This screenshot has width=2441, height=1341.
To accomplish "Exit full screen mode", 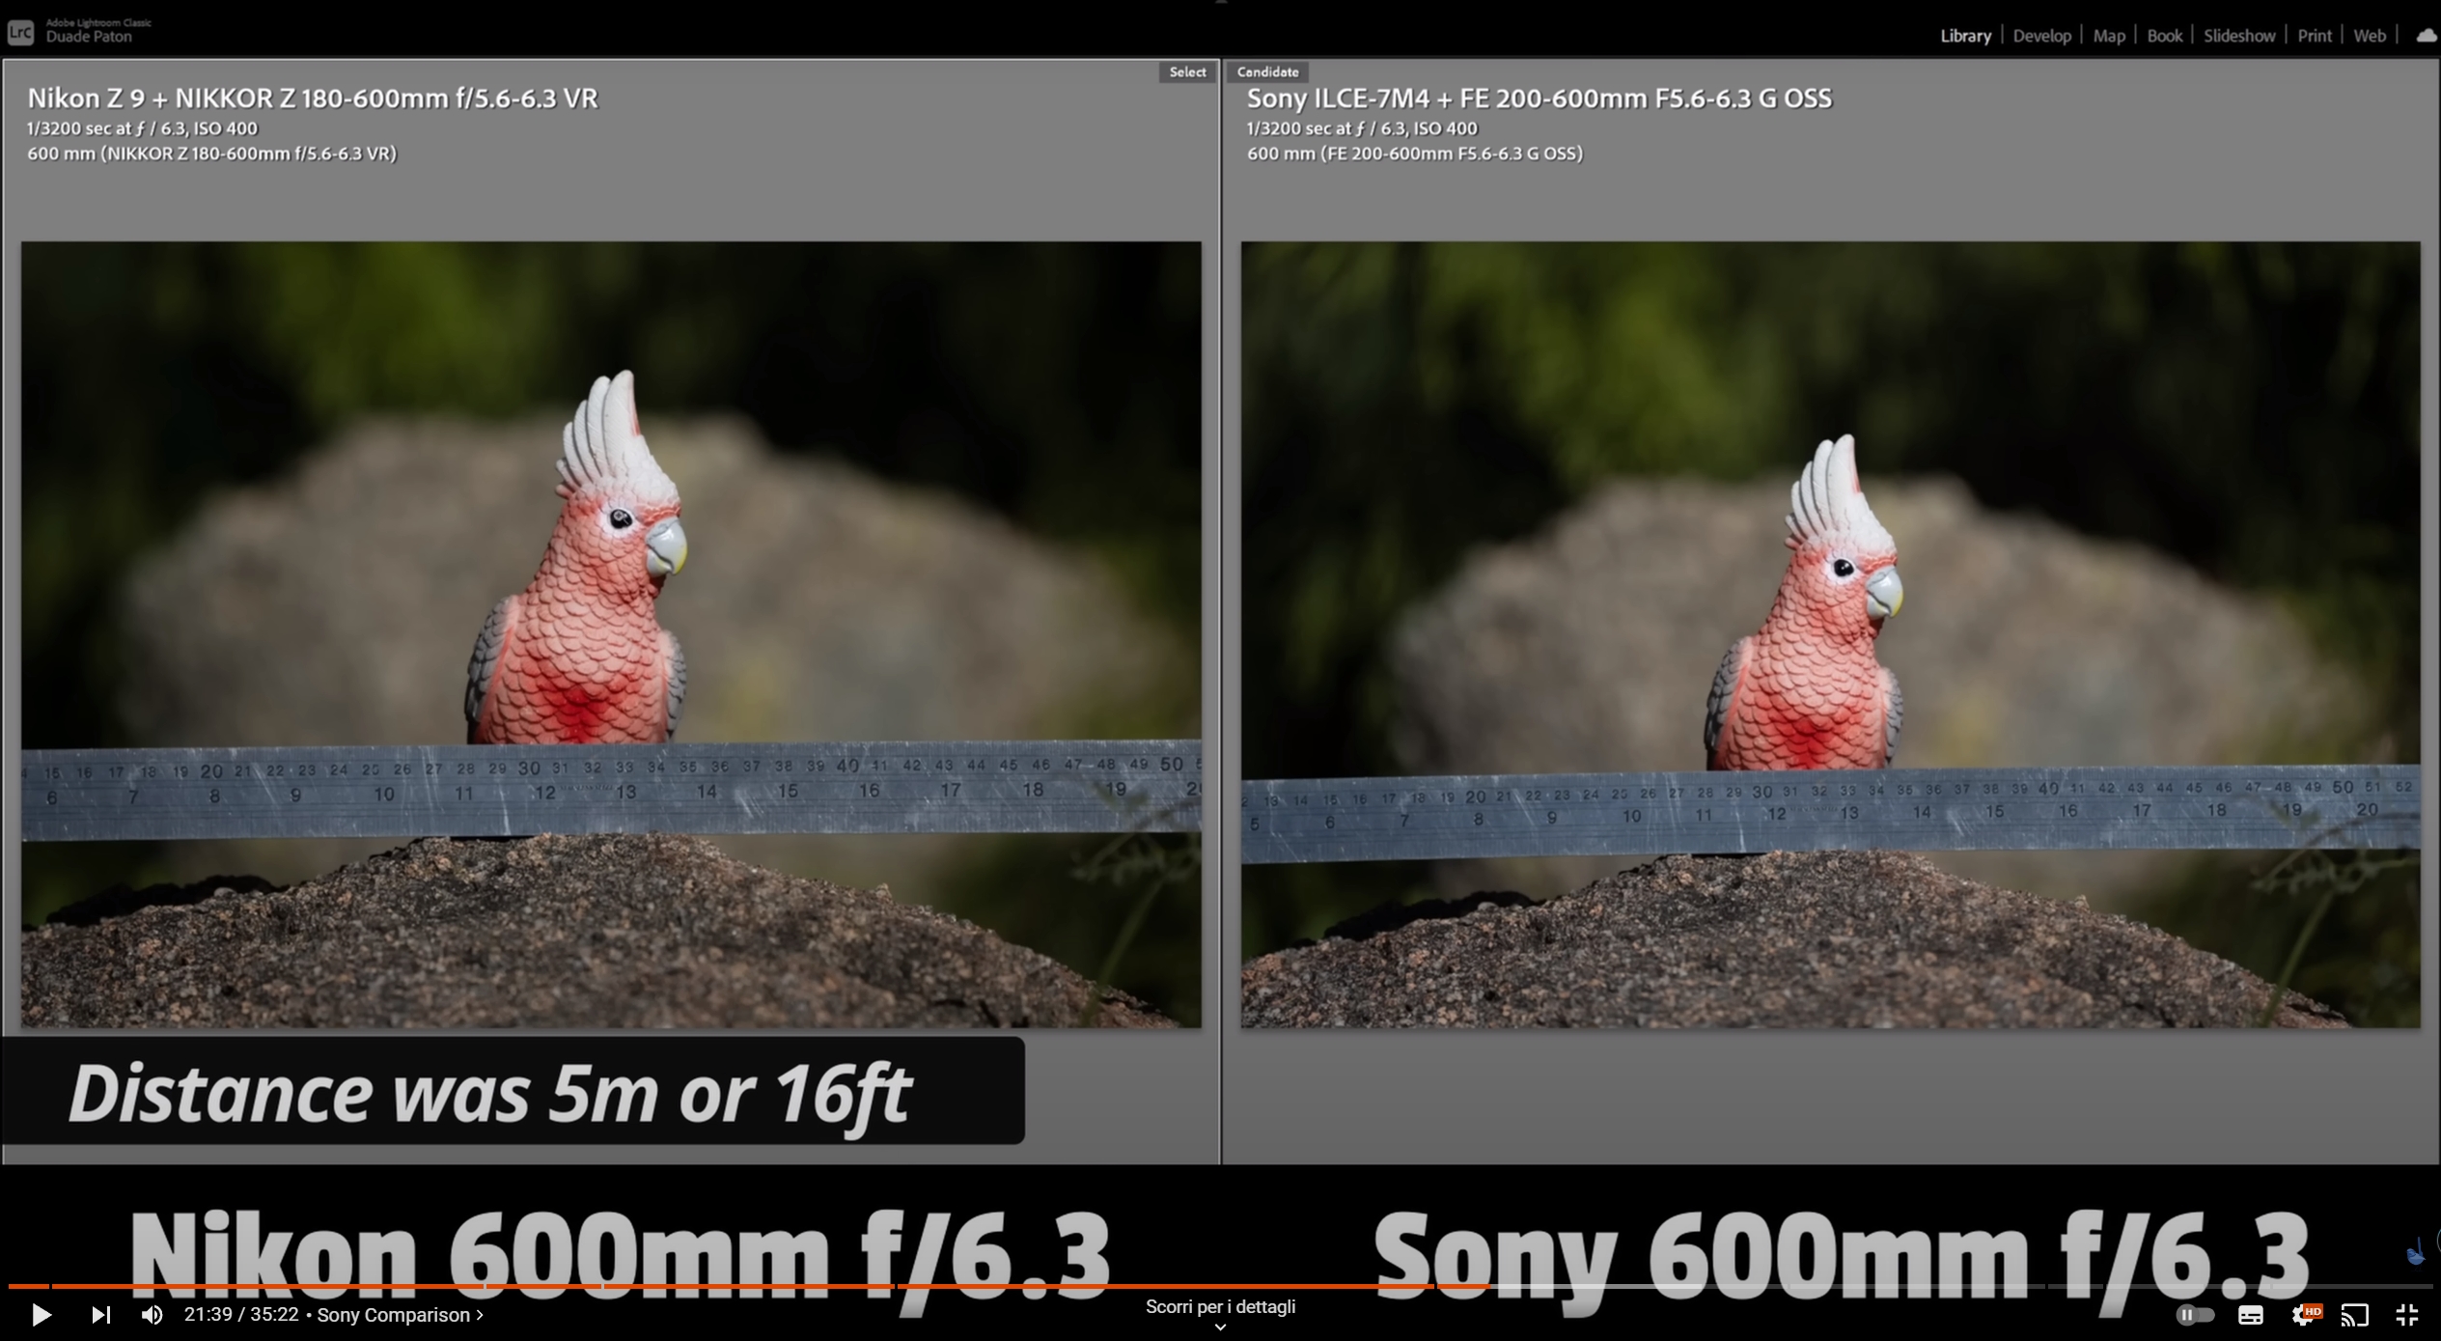I will [2406, 1315].
